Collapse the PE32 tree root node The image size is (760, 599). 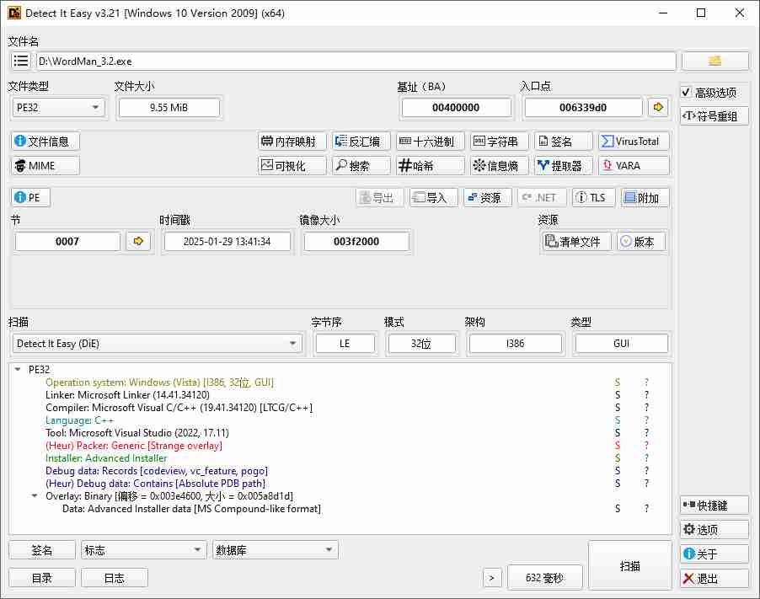(19, 370)
